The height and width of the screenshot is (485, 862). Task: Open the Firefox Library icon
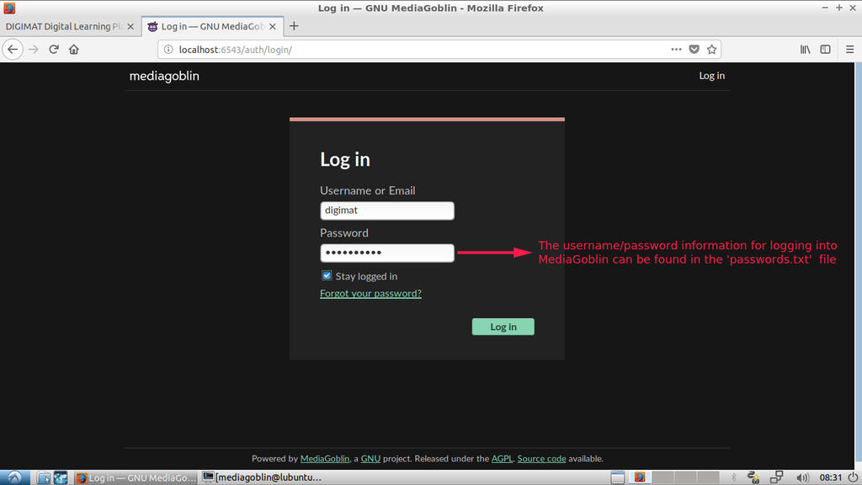(x=805, y=50)
